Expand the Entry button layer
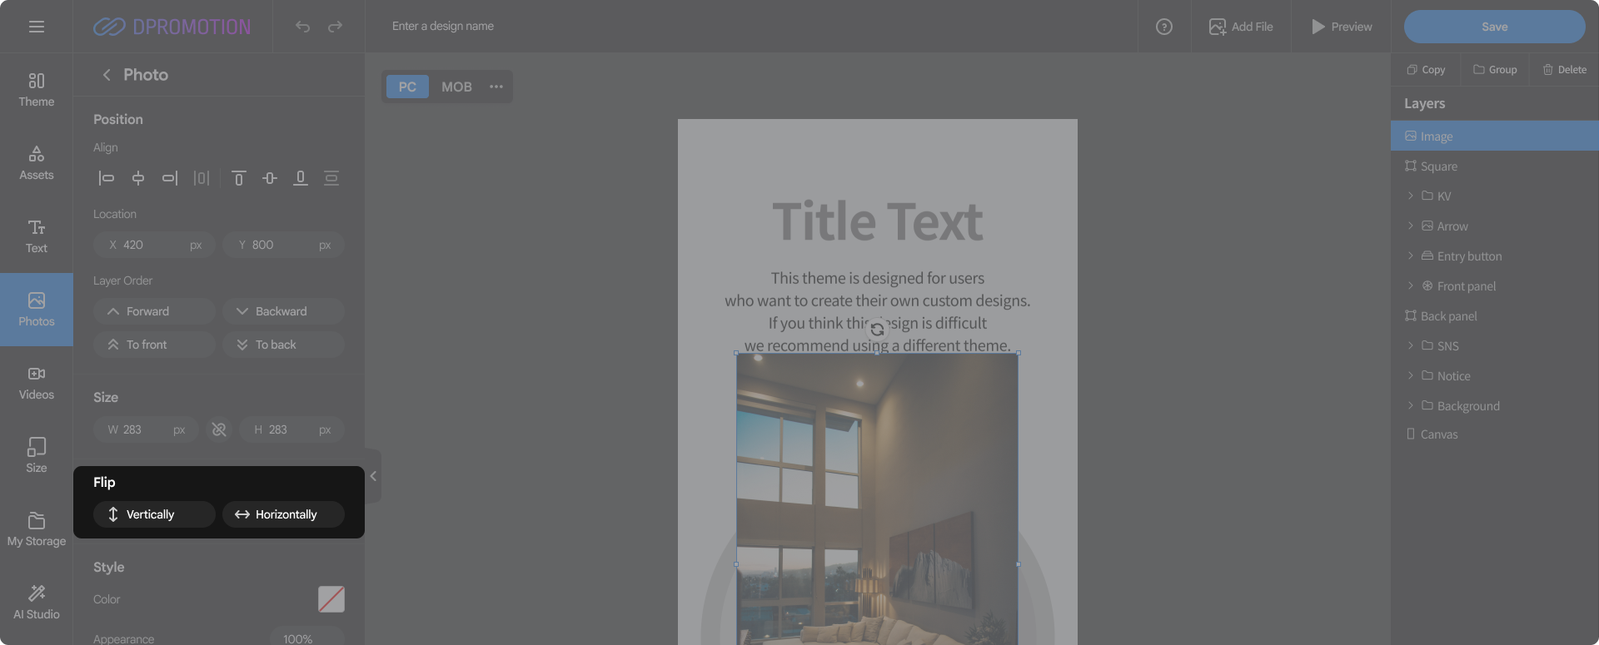The width and height of the screenshot is (1599, 645). (x=1411, y=256)
